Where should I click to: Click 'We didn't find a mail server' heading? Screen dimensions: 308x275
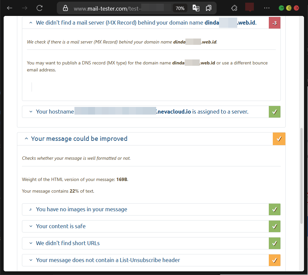click(x=146, y=23)
